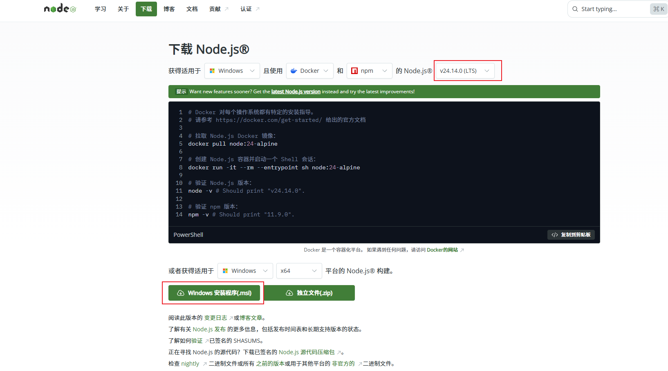Download the 独立文件(.zip)
The image size is (668, 371).
point(309,293)
